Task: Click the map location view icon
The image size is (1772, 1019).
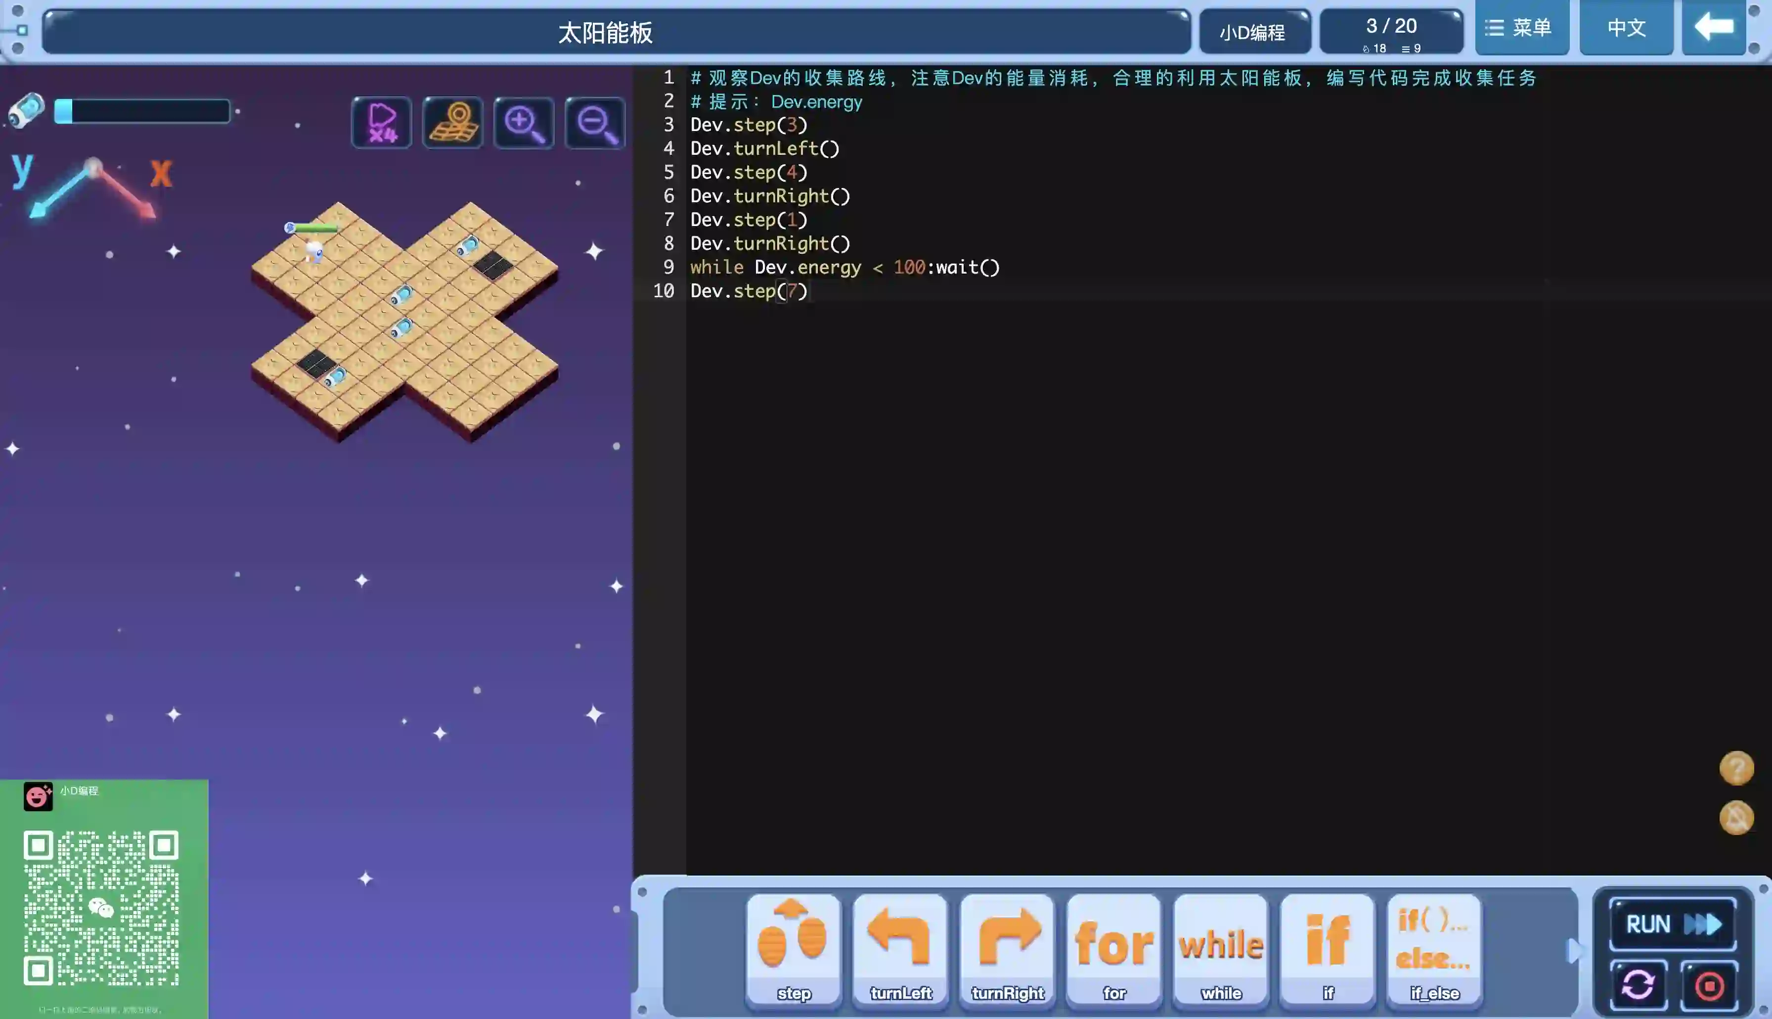Action: point(452,123)
